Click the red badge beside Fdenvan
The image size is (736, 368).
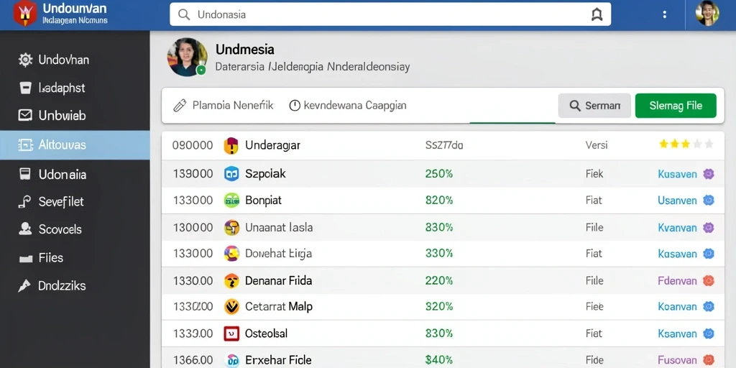(x=708, y=281)
